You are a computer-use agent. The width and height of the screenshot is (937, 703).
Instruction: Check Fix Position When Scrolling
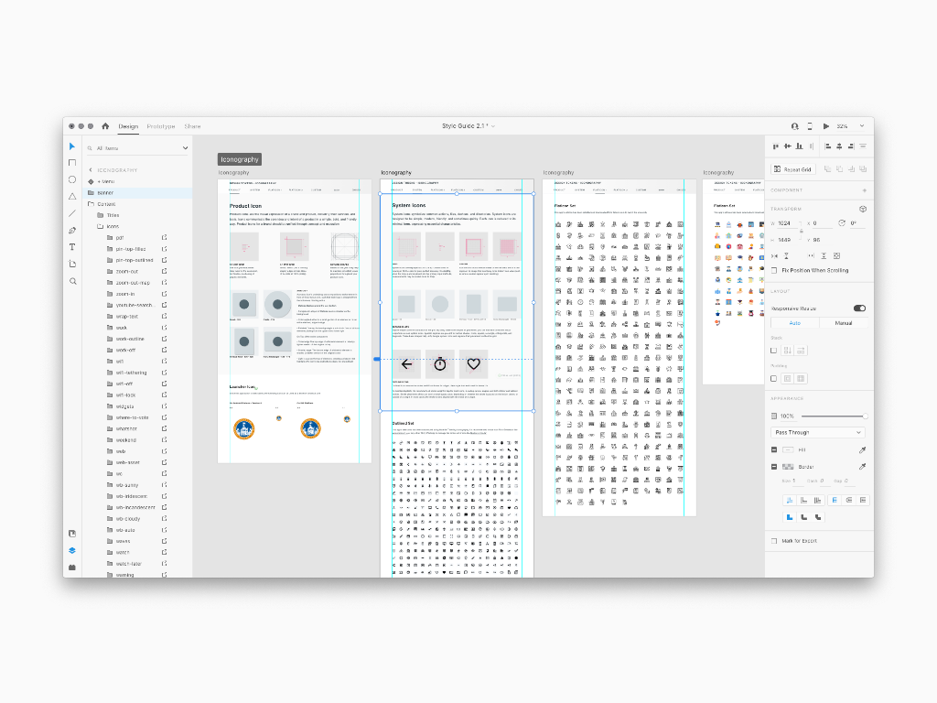774,270
